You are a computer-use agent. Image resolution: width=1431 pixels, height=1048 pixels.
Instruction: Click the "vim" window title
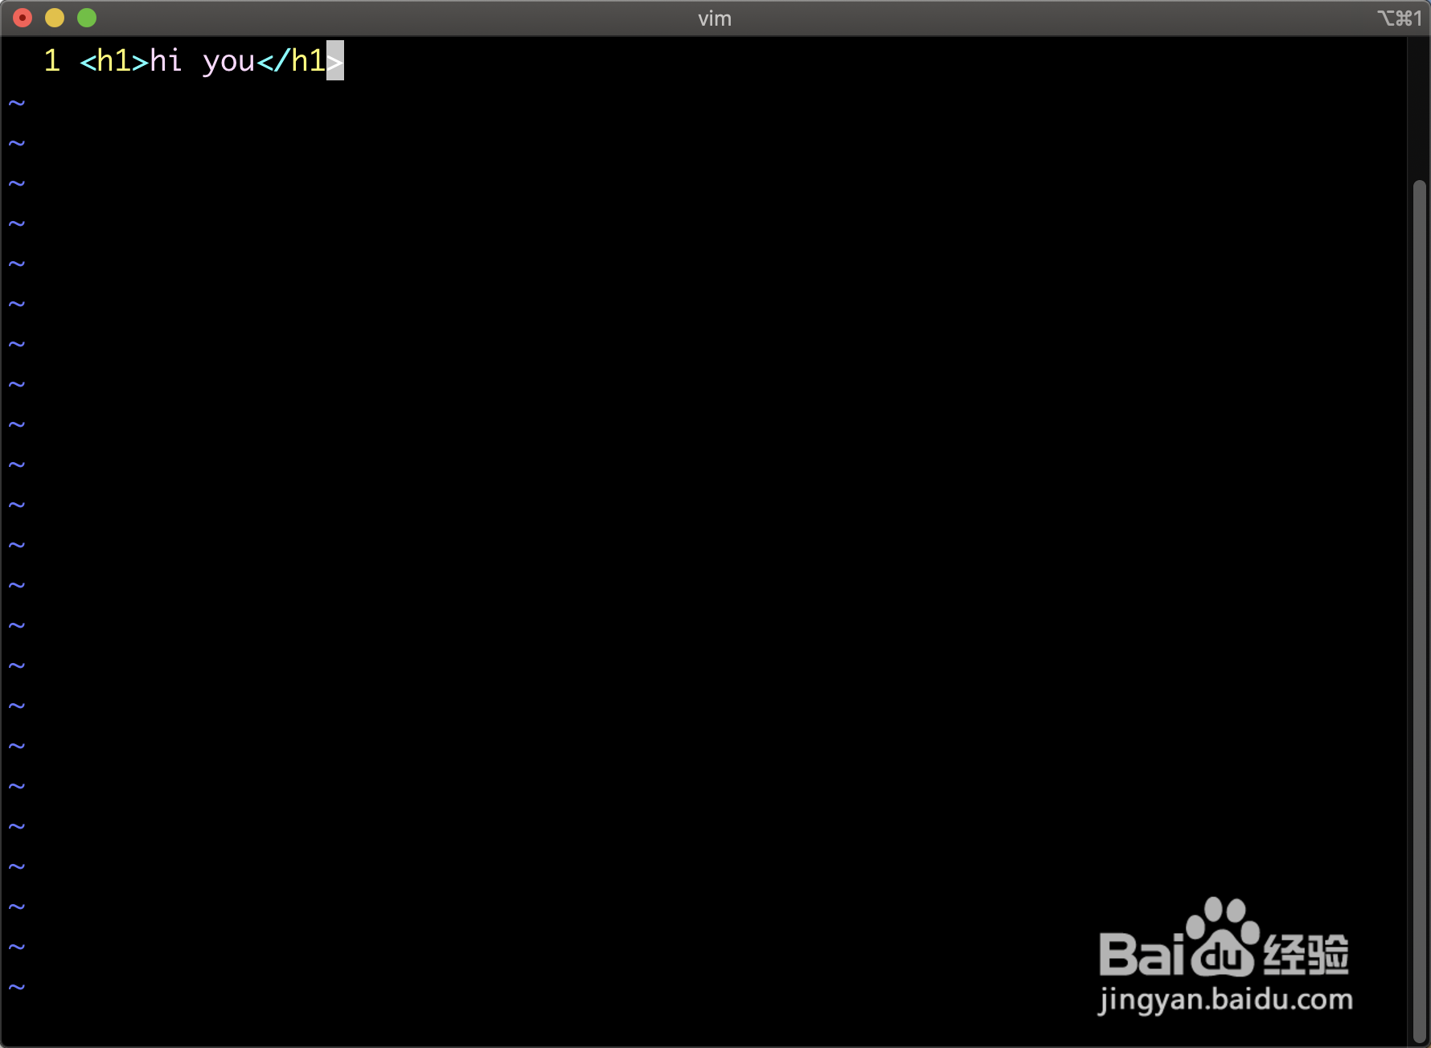click(715, 18)
